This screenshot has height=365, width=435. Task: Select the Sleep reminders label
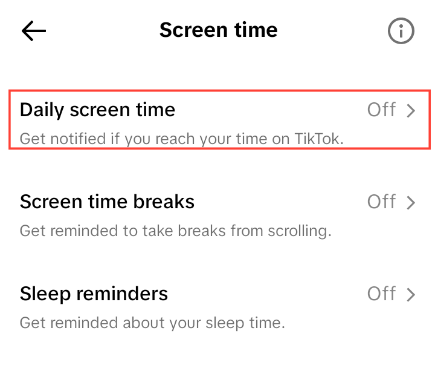[94, 294]
